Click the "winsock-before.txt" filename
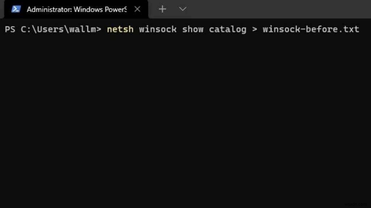 [311, 29]
